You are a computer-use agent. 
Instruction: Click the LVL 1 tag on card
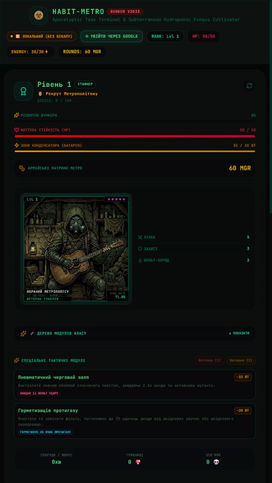click(32, 199)
